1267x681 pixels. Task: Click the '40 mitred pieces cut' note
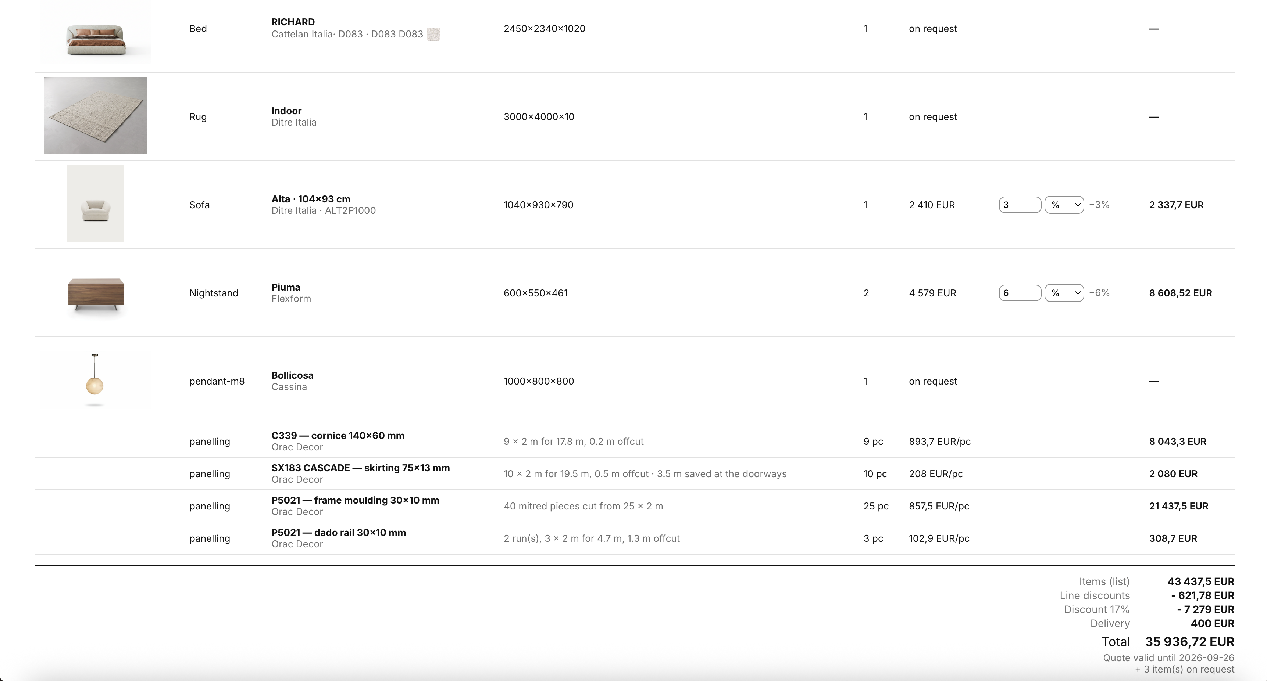[583, 506]
